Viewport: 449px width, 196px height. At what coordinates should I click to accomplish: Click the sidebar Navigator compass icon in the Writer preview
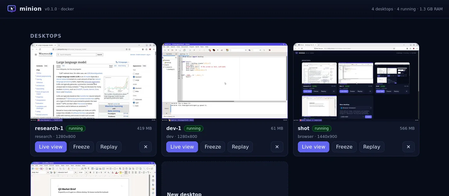(153, 193)
